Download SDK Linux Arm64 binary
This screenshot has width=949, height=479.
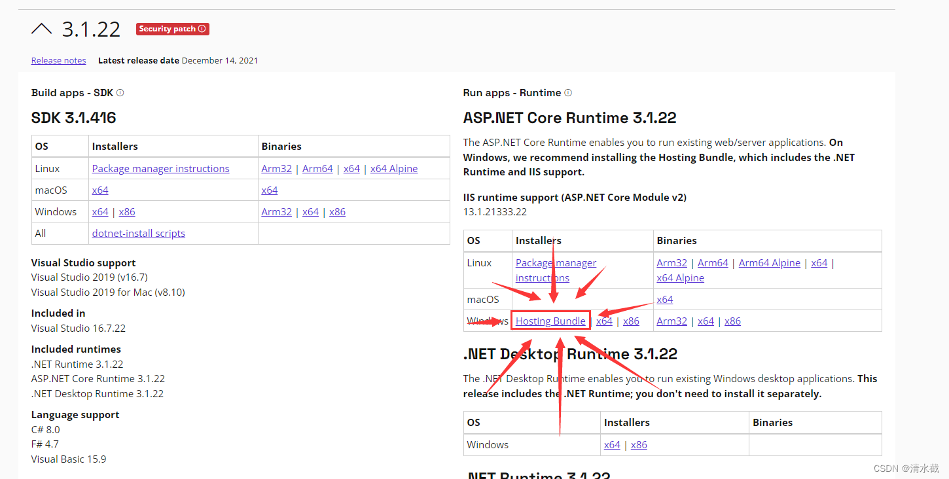(317, 168)
